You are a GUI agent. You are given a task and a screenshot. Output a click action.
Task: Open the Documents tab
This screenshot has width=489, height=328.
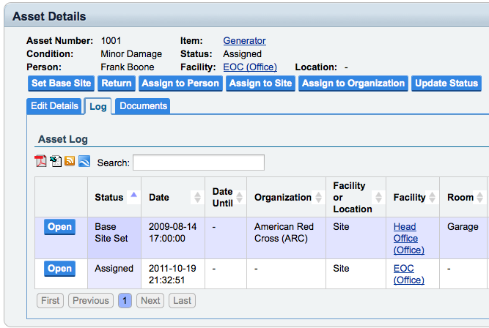144,106
